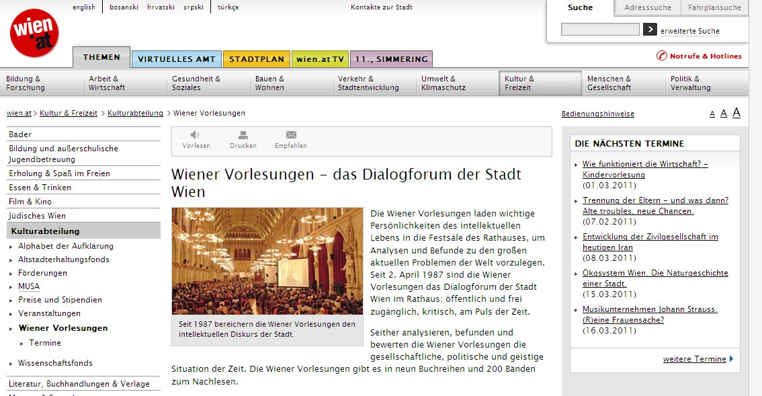Open the Stadtplan tab
The image size is (762, 396).
coord(257,59)
